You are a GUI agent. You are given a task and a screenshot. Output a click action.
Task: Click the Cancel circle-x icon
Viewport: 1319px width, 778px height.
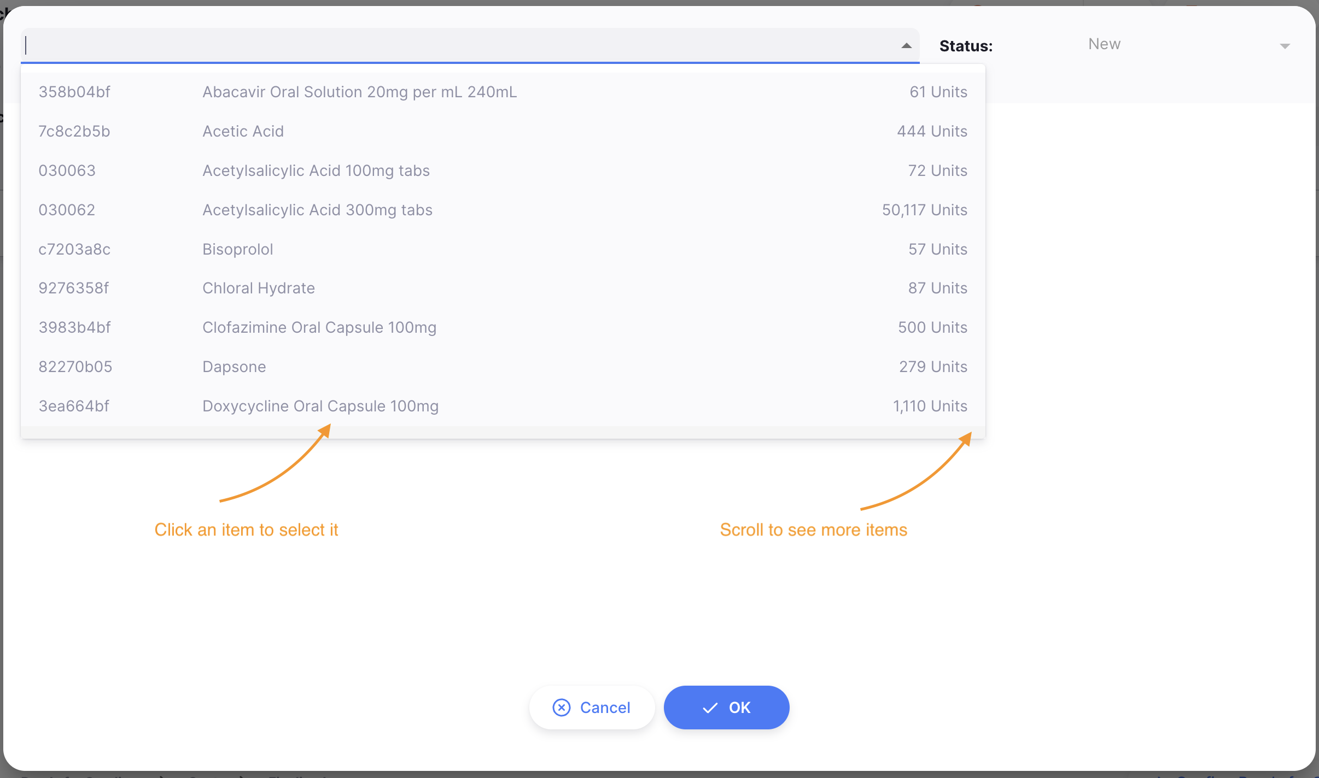point(562,708)
